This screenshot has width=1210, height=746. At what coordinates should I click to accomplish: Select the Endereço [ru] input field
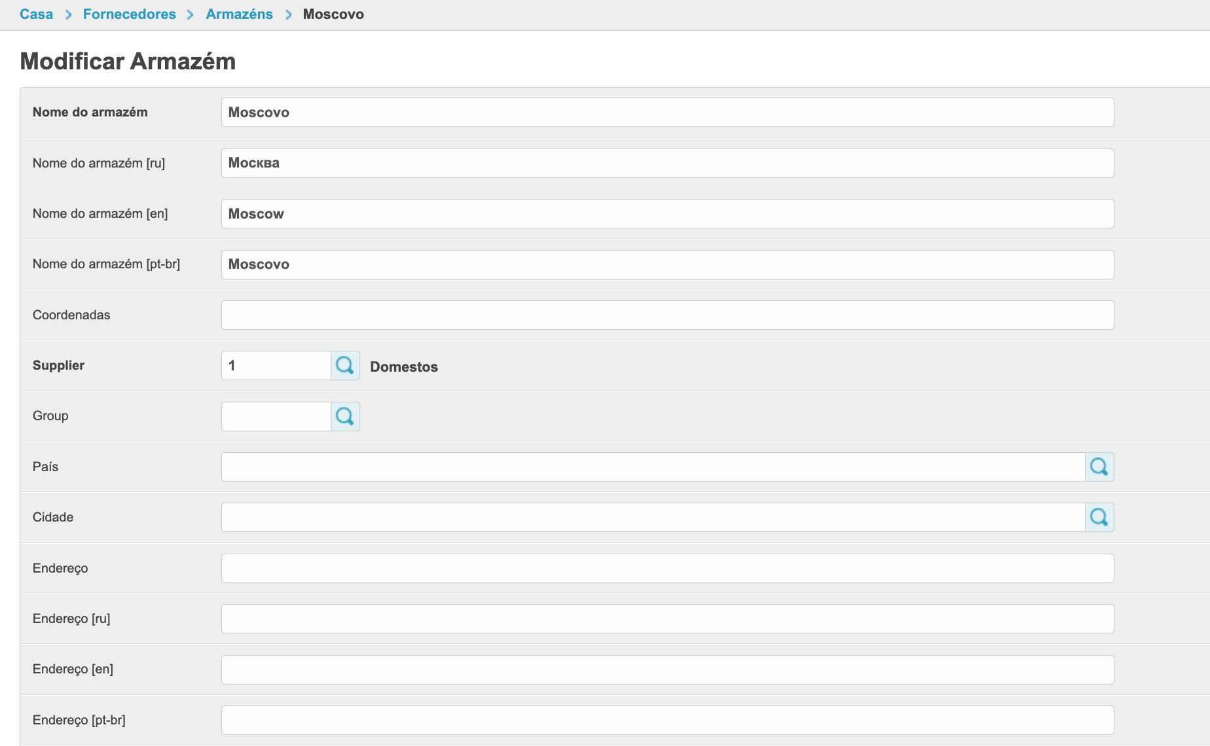(667, 618)
